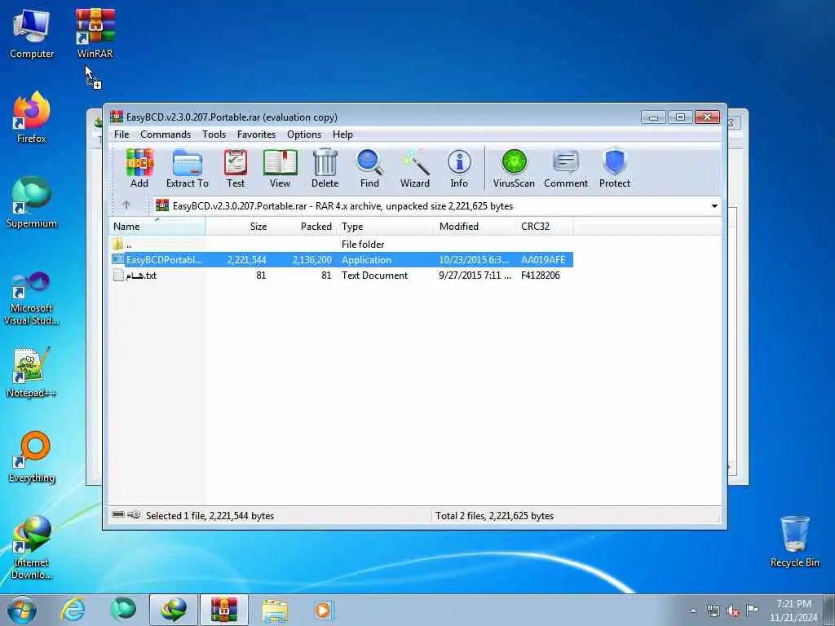Sort by the CRC32 column header
Screen dimensions: 835x626
pos(545,227)
